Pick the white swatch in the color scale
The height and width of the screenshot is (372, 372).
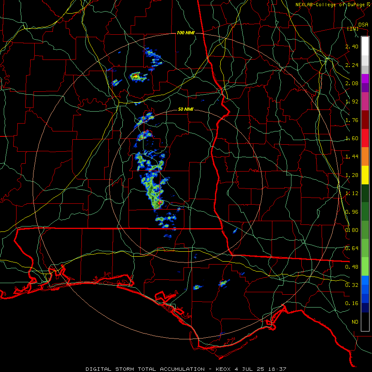(x=365, y=46)
